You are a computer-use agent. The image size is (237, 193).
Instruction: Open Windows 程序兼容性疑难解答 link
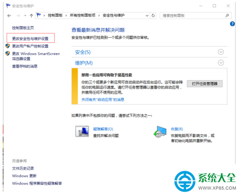37,183
